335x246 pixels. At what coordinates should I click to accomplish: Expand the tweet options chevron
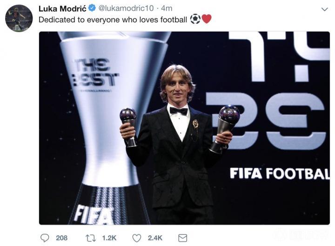coord(325,9)
